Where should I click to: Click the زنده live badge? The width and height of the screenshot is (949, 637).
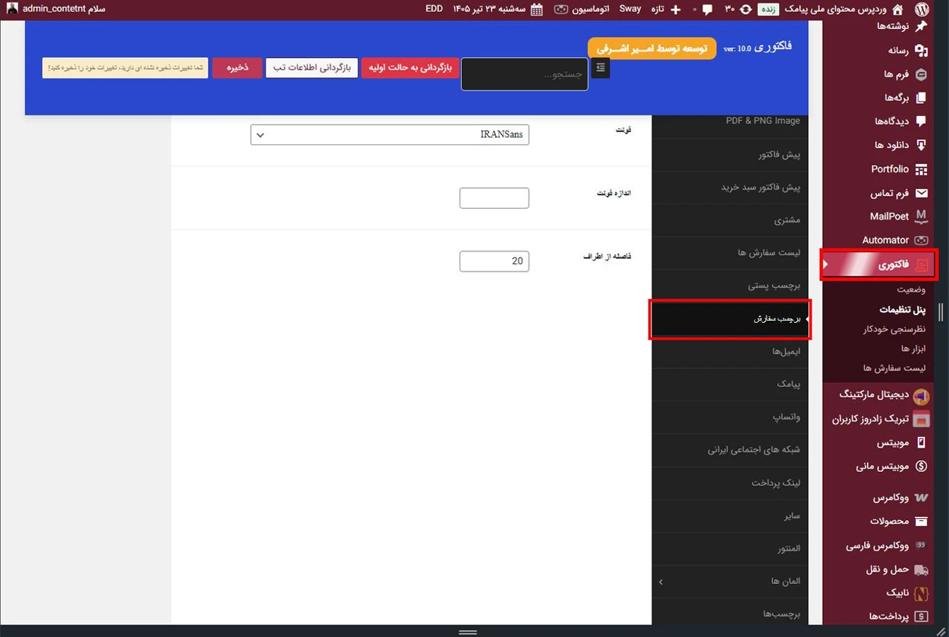pyautogui.click(x=768, y=9)
